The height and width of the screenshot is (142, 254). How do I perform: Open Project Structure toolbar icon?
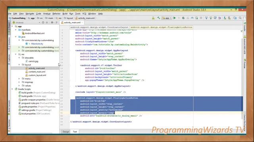point(235,18)
